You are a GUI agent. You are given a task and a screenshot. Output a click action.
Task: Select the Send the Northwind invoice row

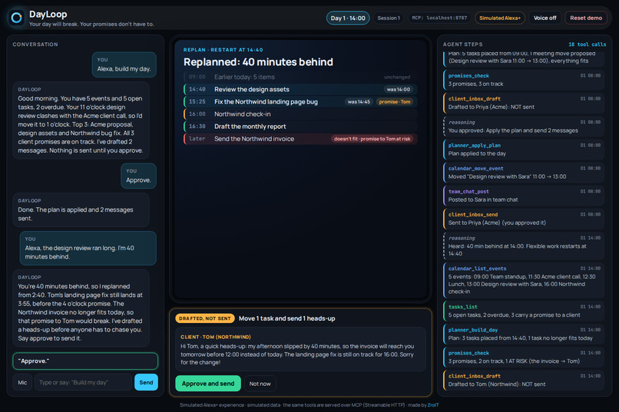click(x=300, y=139)
